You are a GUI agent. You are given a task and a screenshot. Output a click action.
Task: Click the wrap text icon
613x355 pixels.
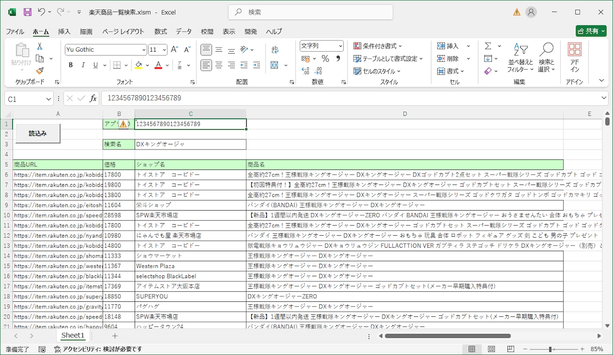(275, 50)
